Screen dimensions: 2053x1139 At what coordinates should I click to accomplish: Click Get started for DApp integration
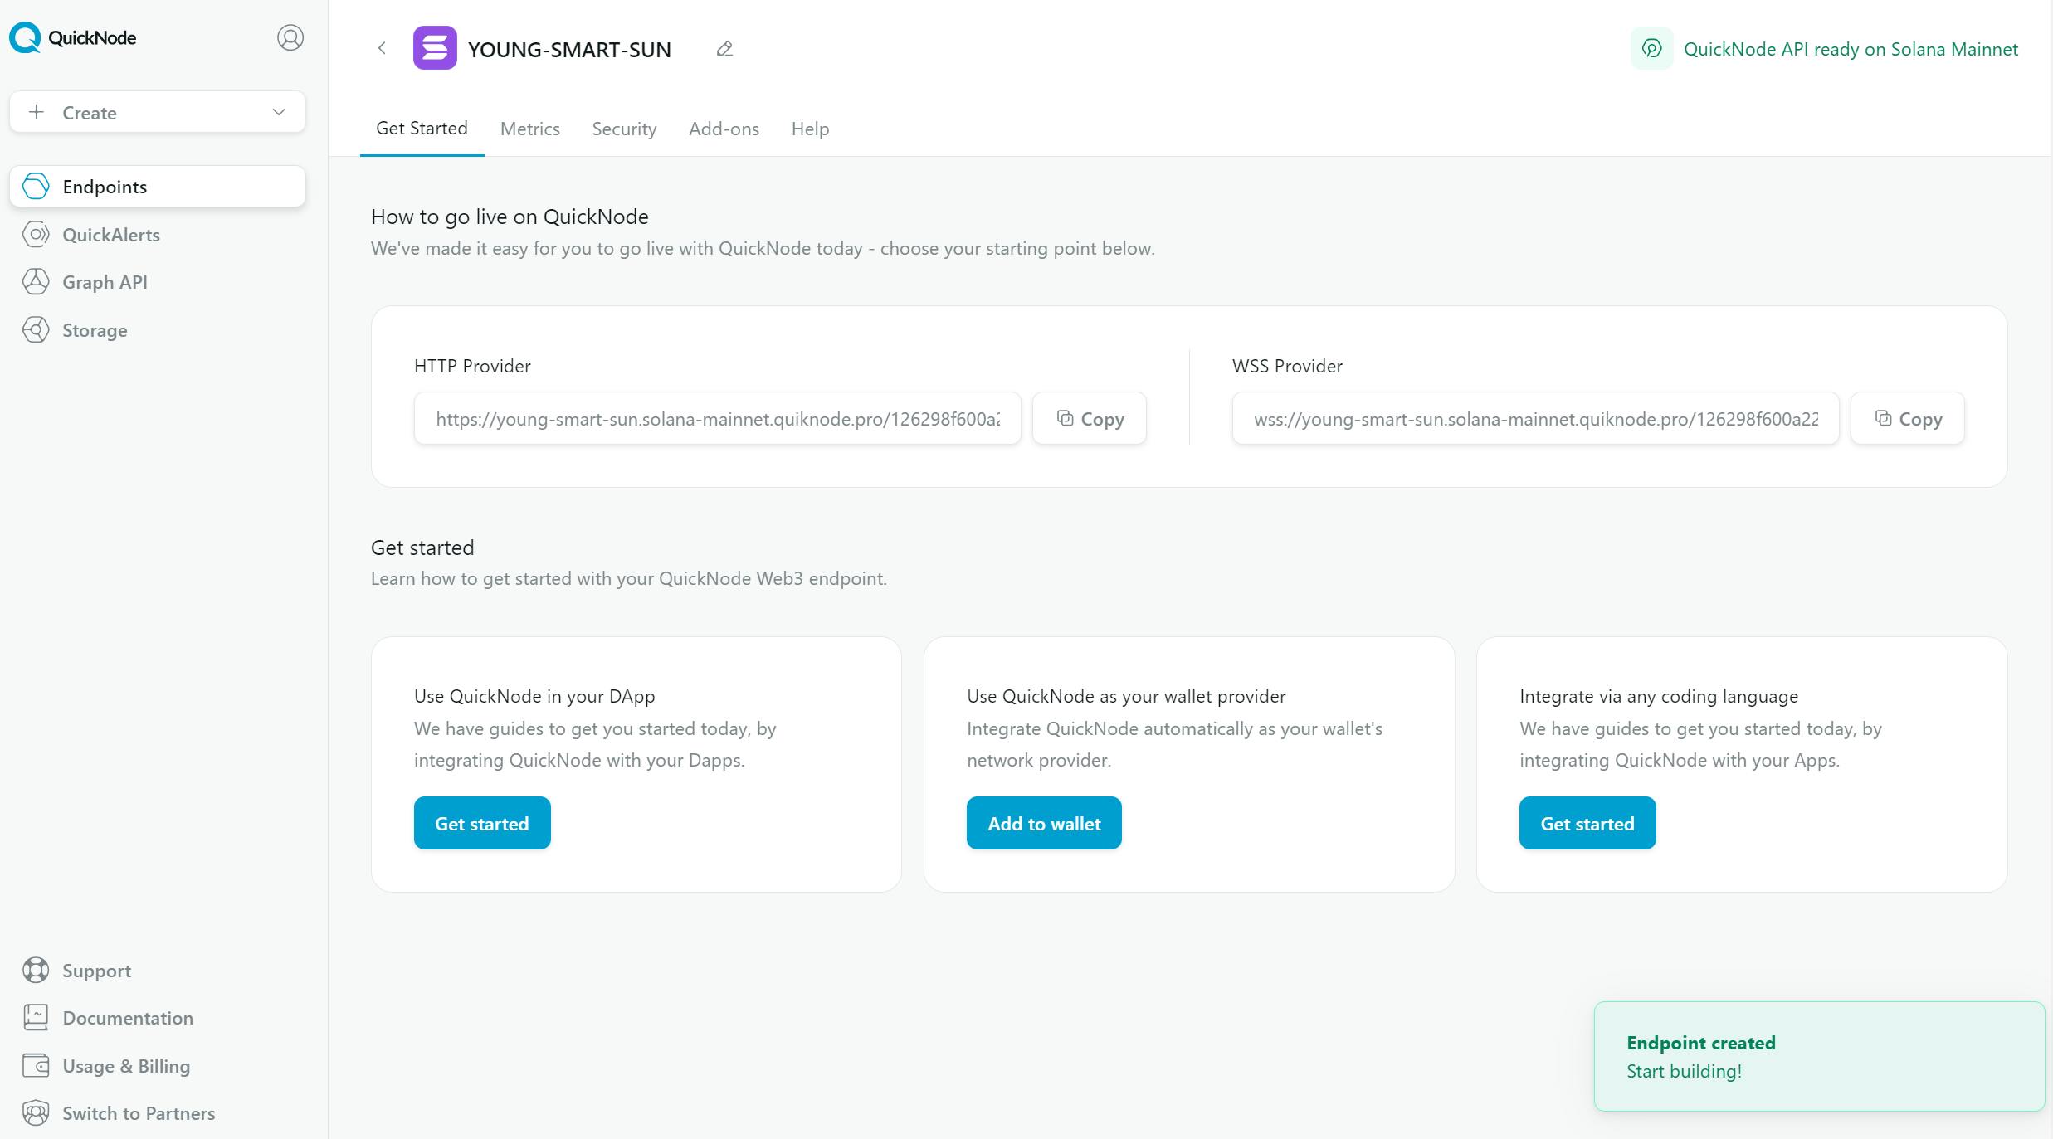click(481, 824)
